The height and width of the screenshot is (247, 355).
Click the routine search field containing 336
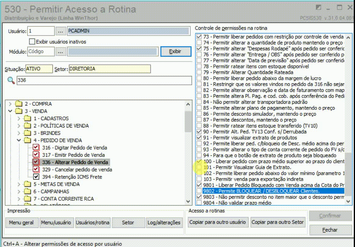click(x=104, y=80)
